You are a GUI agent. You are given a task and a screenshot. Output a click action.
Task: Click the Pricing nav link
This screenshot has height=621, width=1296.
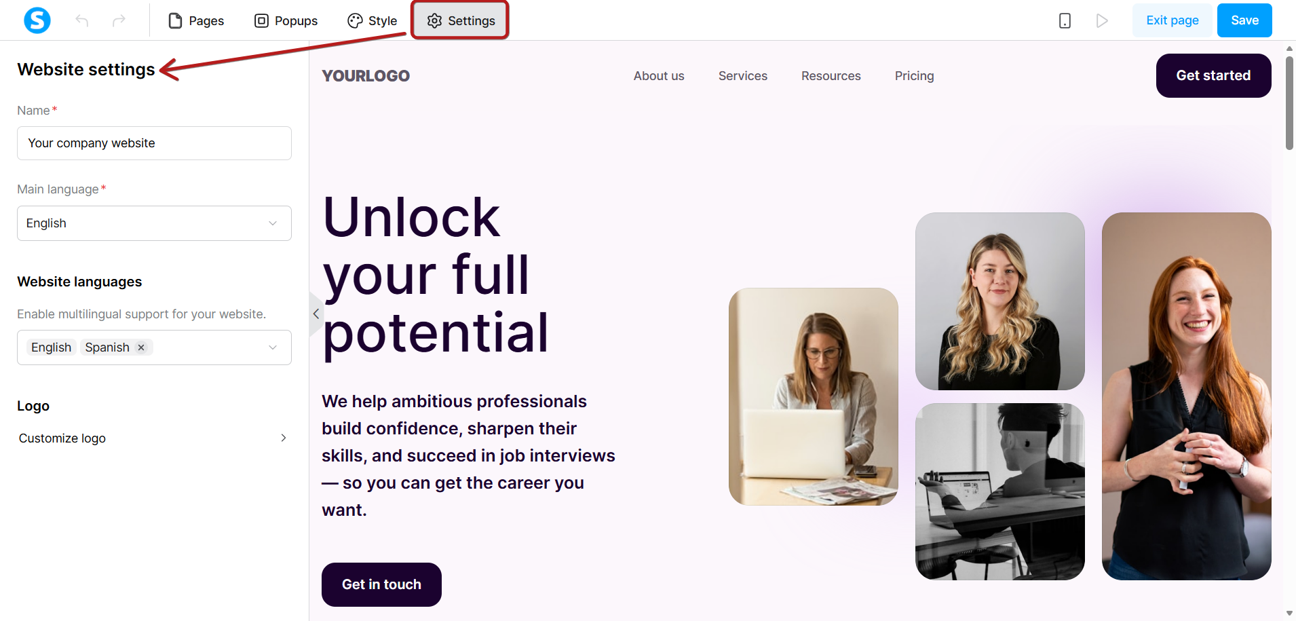(x=914, y=76)
